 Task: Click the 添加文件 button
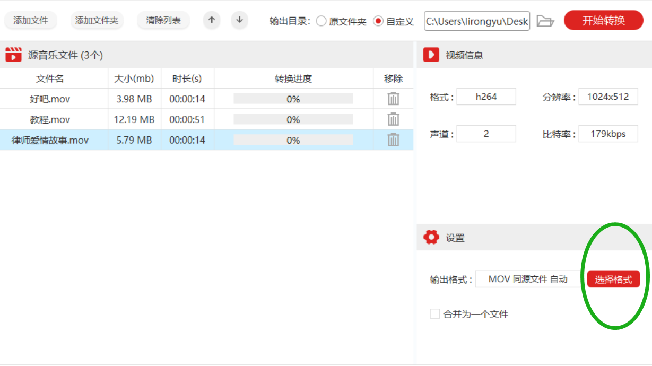[31, 21]
